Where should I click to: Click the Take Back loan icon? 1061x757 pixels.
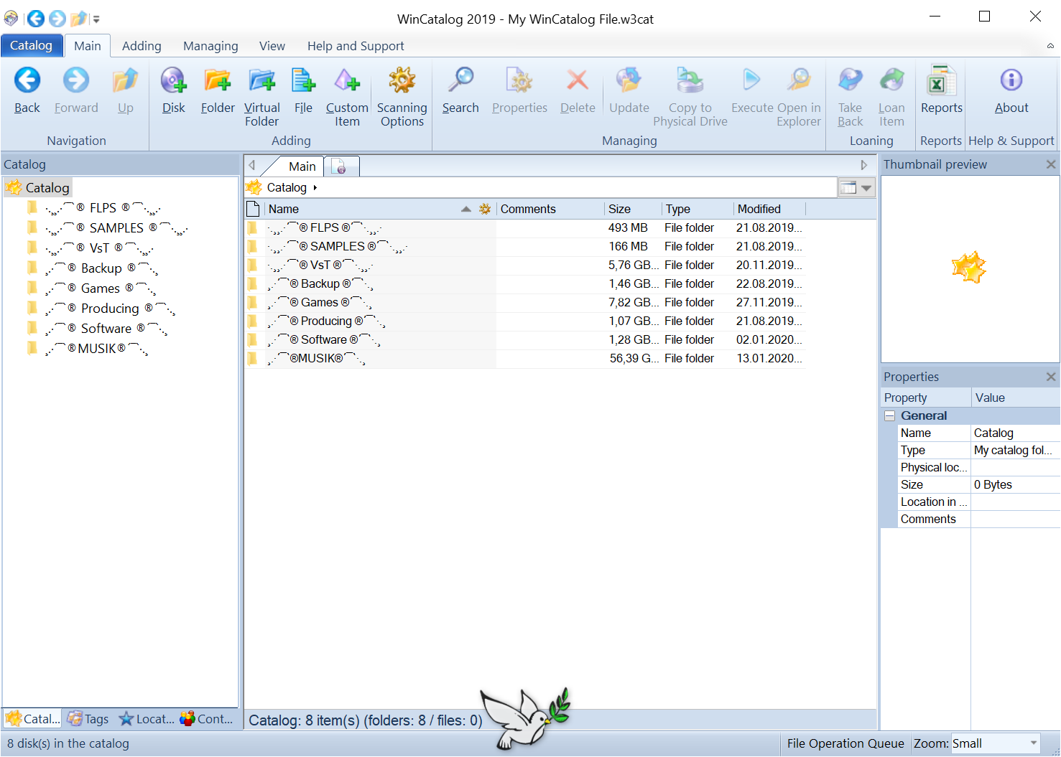coord(850,80)
